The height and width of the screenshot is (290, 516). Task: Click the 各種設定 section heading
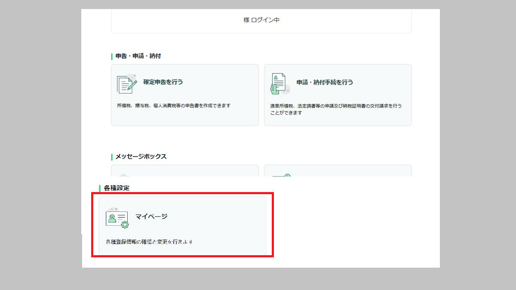[x=117, y=188]
